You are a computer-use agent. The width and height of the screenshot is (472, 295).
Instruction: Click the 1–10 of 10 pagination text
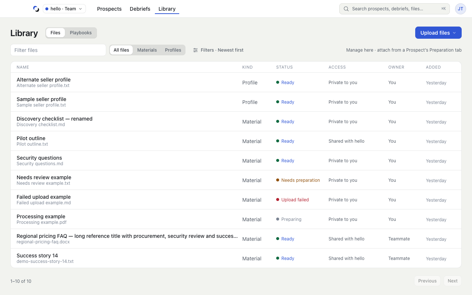(x=21, y=281)
